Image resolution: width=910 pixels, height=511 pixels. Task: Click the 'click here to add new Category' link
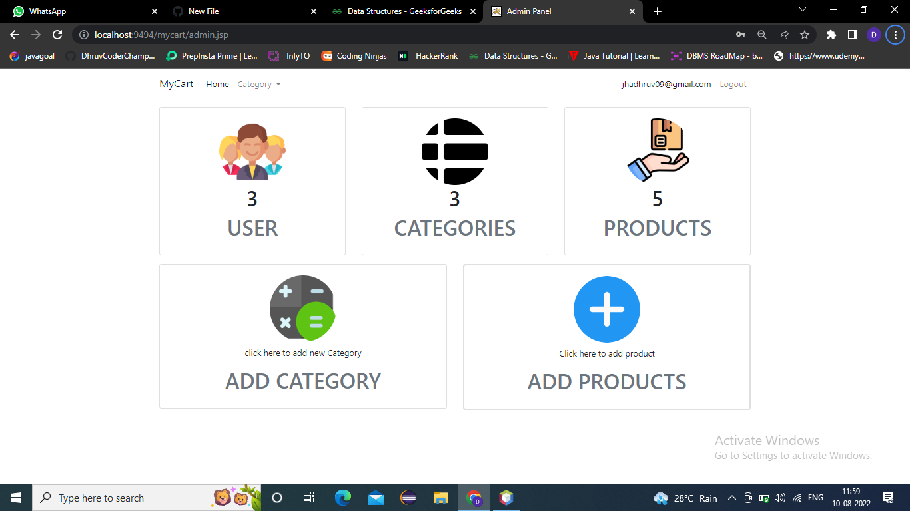point(303,353)
